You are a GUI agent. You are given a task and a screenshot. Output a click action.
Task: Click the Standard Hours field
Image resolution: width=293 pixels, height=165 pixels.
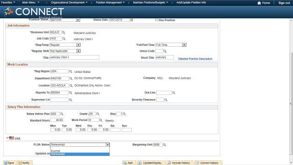pyautogui.click(x=57, y=120)
